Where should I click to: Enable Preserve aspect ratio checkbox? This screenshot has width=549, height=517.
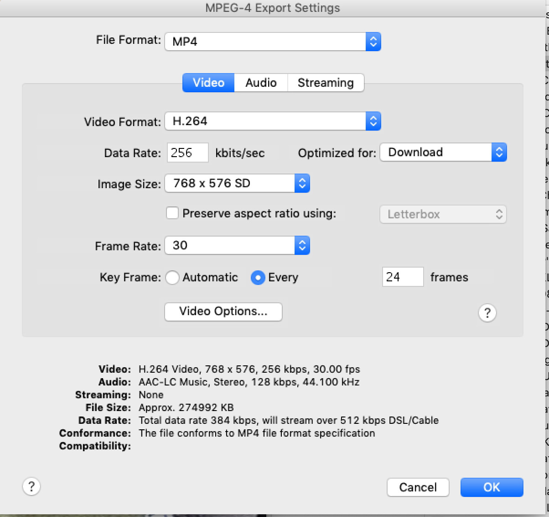coord(172,213)
